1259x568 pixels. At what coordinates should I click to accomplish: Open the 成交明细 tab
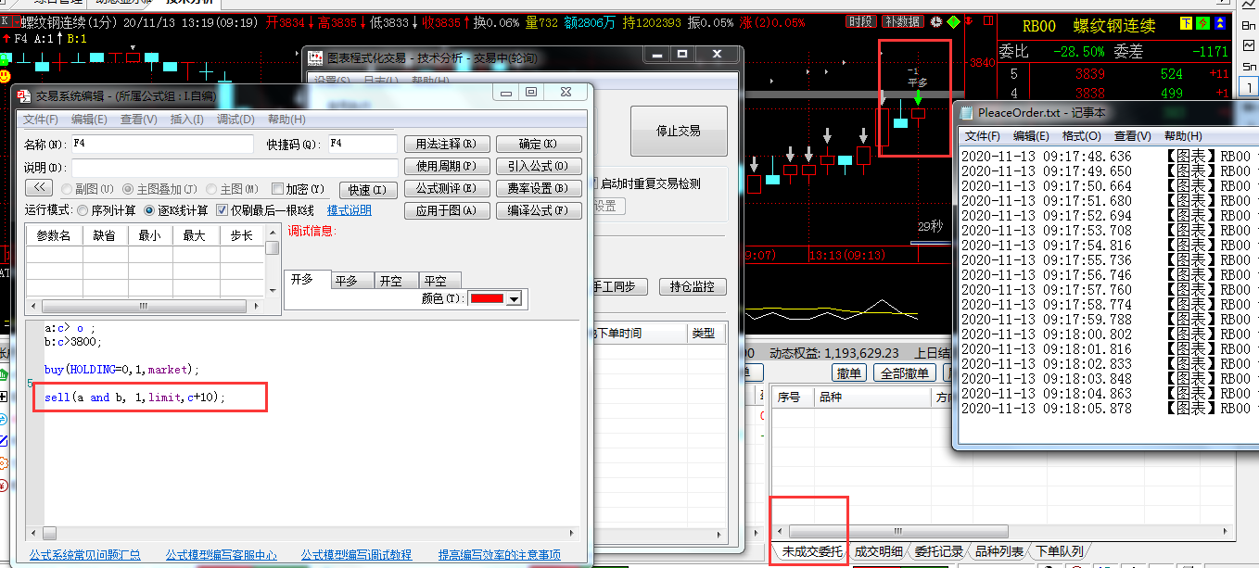point(878,551)
